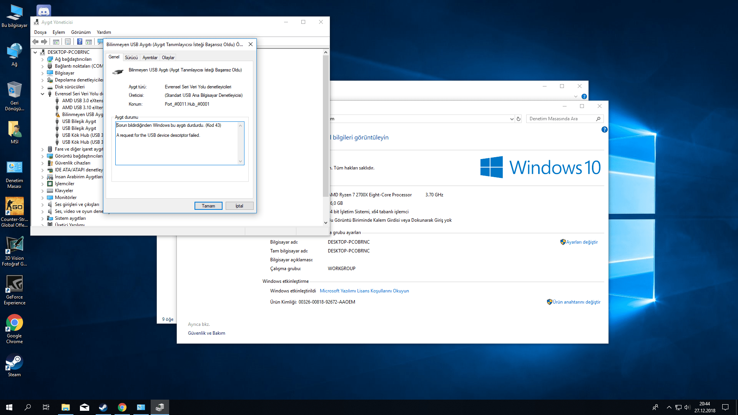Click the Chrome icon in the taskbar
Viewport: 738px width, 415px height.
(x=122, y=407)
